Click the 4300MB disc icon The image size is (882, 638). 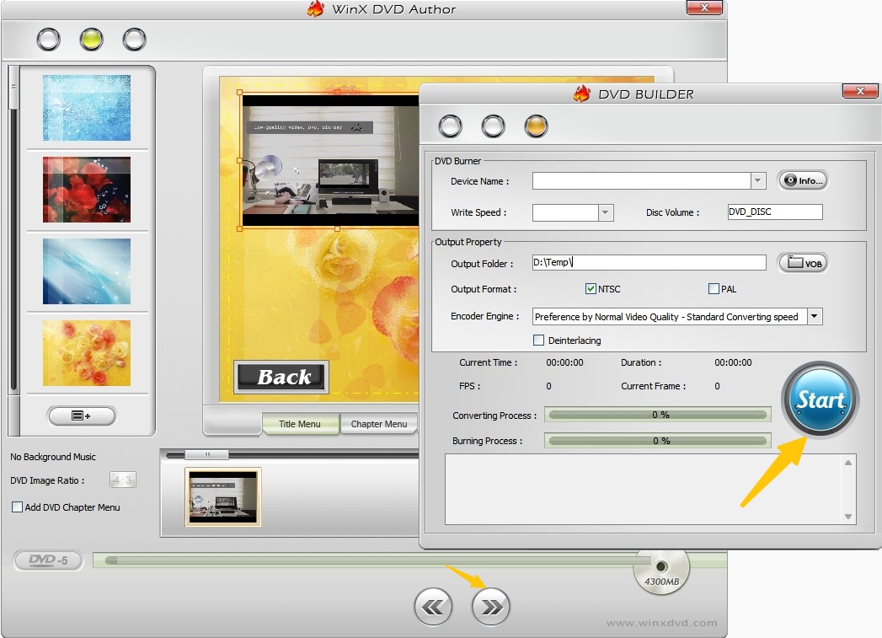[x=661, y=566]
